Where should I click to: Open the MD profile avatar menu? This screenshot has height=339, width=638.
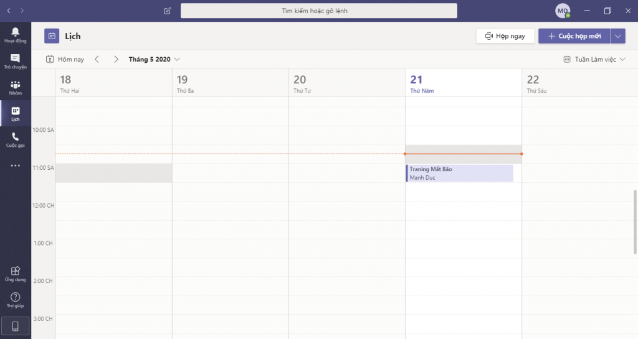(563, 11)
